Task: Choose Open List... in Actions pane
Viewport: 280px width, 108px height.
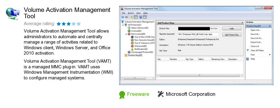Action: [x=256, y=30]
